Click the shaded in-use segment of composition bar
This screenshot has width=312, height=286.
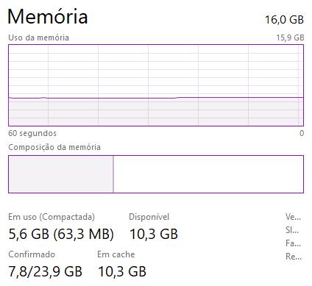pos(61,174)
